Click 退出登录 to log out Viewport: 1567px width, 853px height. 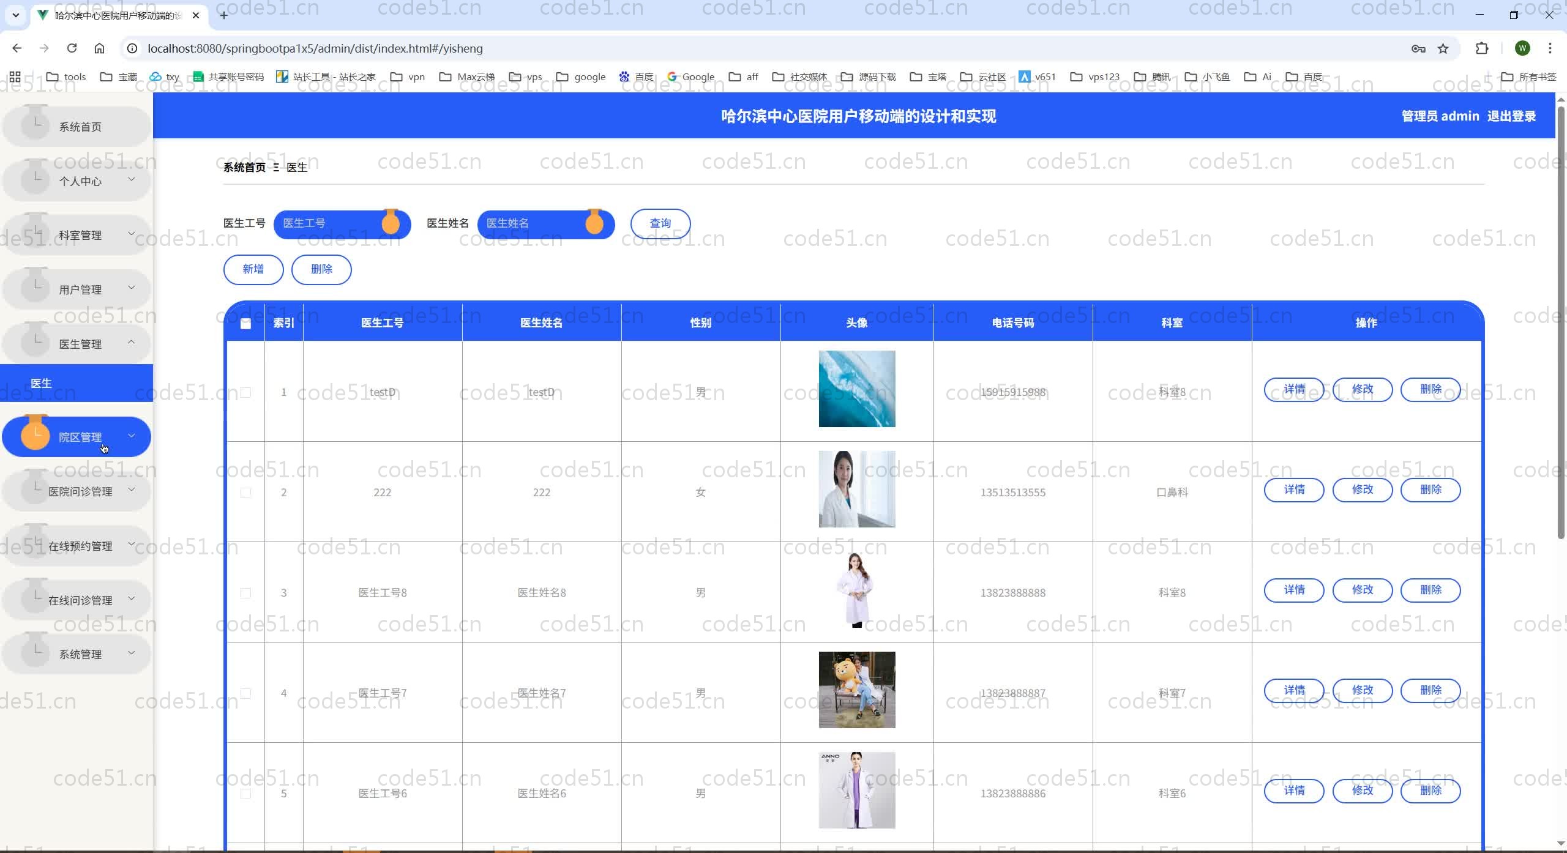click(x=1511, y=116)
